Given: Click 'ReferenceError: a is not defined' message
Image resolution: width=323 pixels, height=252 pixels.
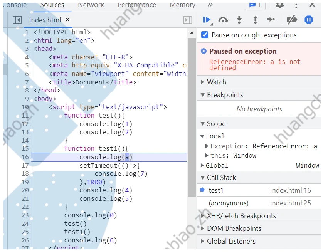Looking at the screenshot, I should pyautogui.click(x=255, y=65).
